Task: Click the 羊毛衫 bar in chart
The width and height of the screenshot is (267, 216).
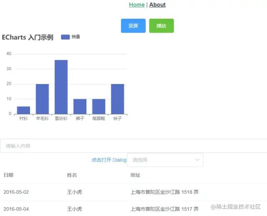Action: coord(42,99)
